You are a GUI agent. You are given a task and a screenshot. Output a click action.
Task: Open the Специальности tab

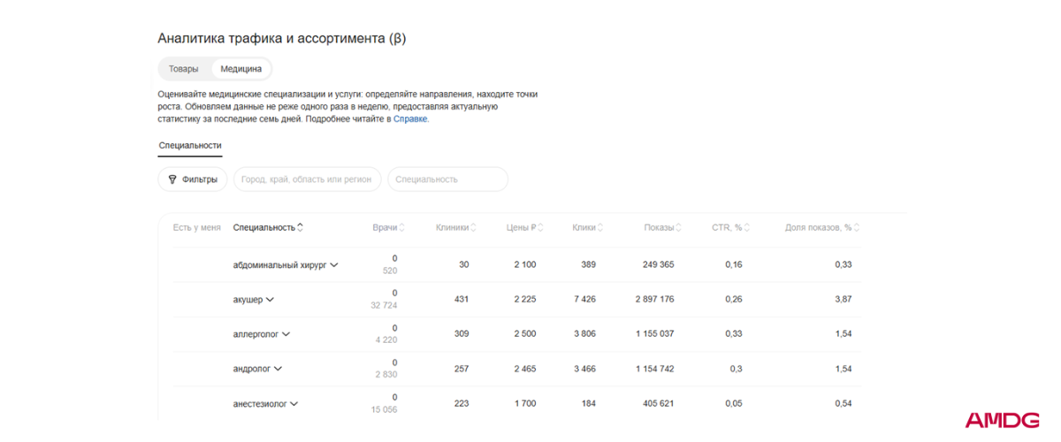[x=190, y=146]
